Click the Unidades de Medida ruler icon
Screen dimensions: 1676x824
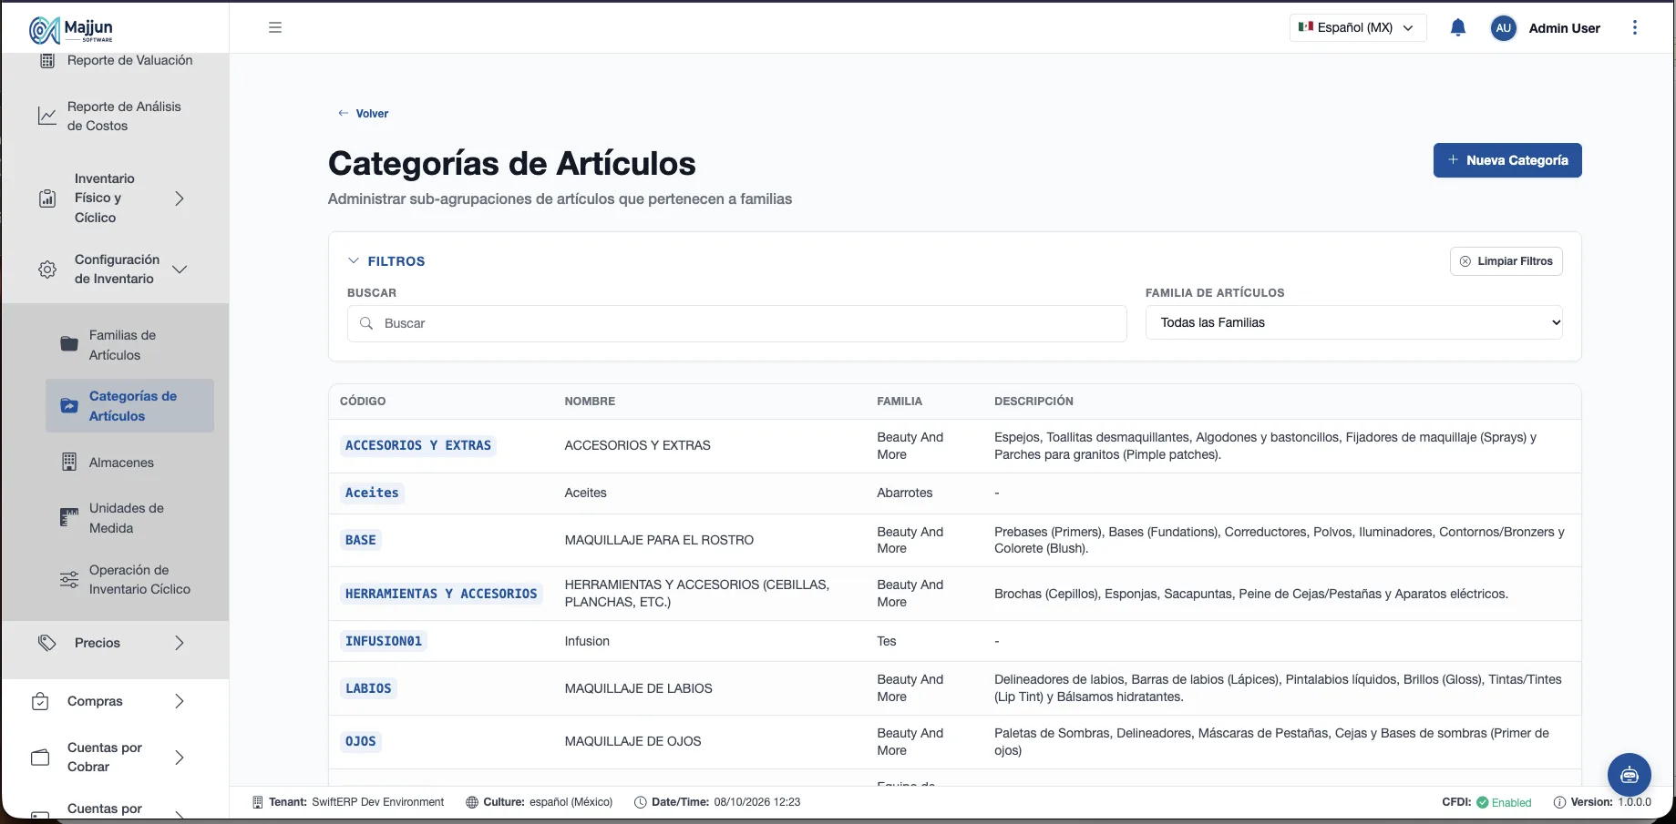coord(69,517)
